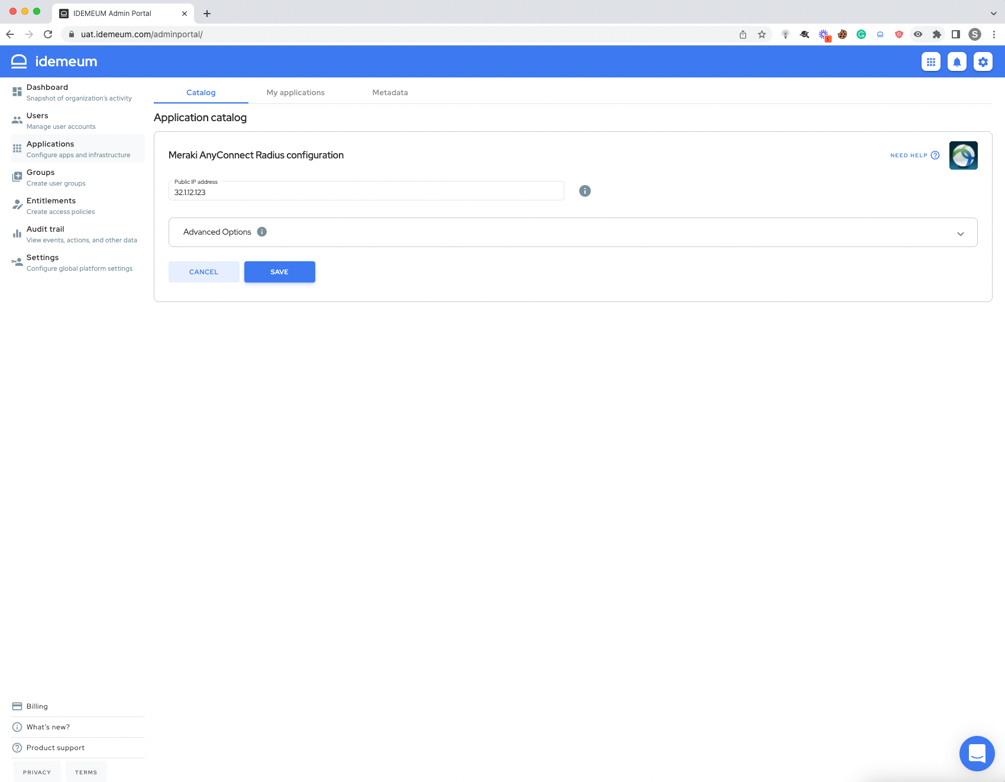1005x782 pixels.
Task: Click into the Public IP address field
Action: coord(366,192)
